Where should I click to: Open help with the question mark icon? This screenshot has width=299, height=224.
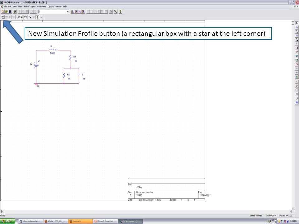(120, 12)
